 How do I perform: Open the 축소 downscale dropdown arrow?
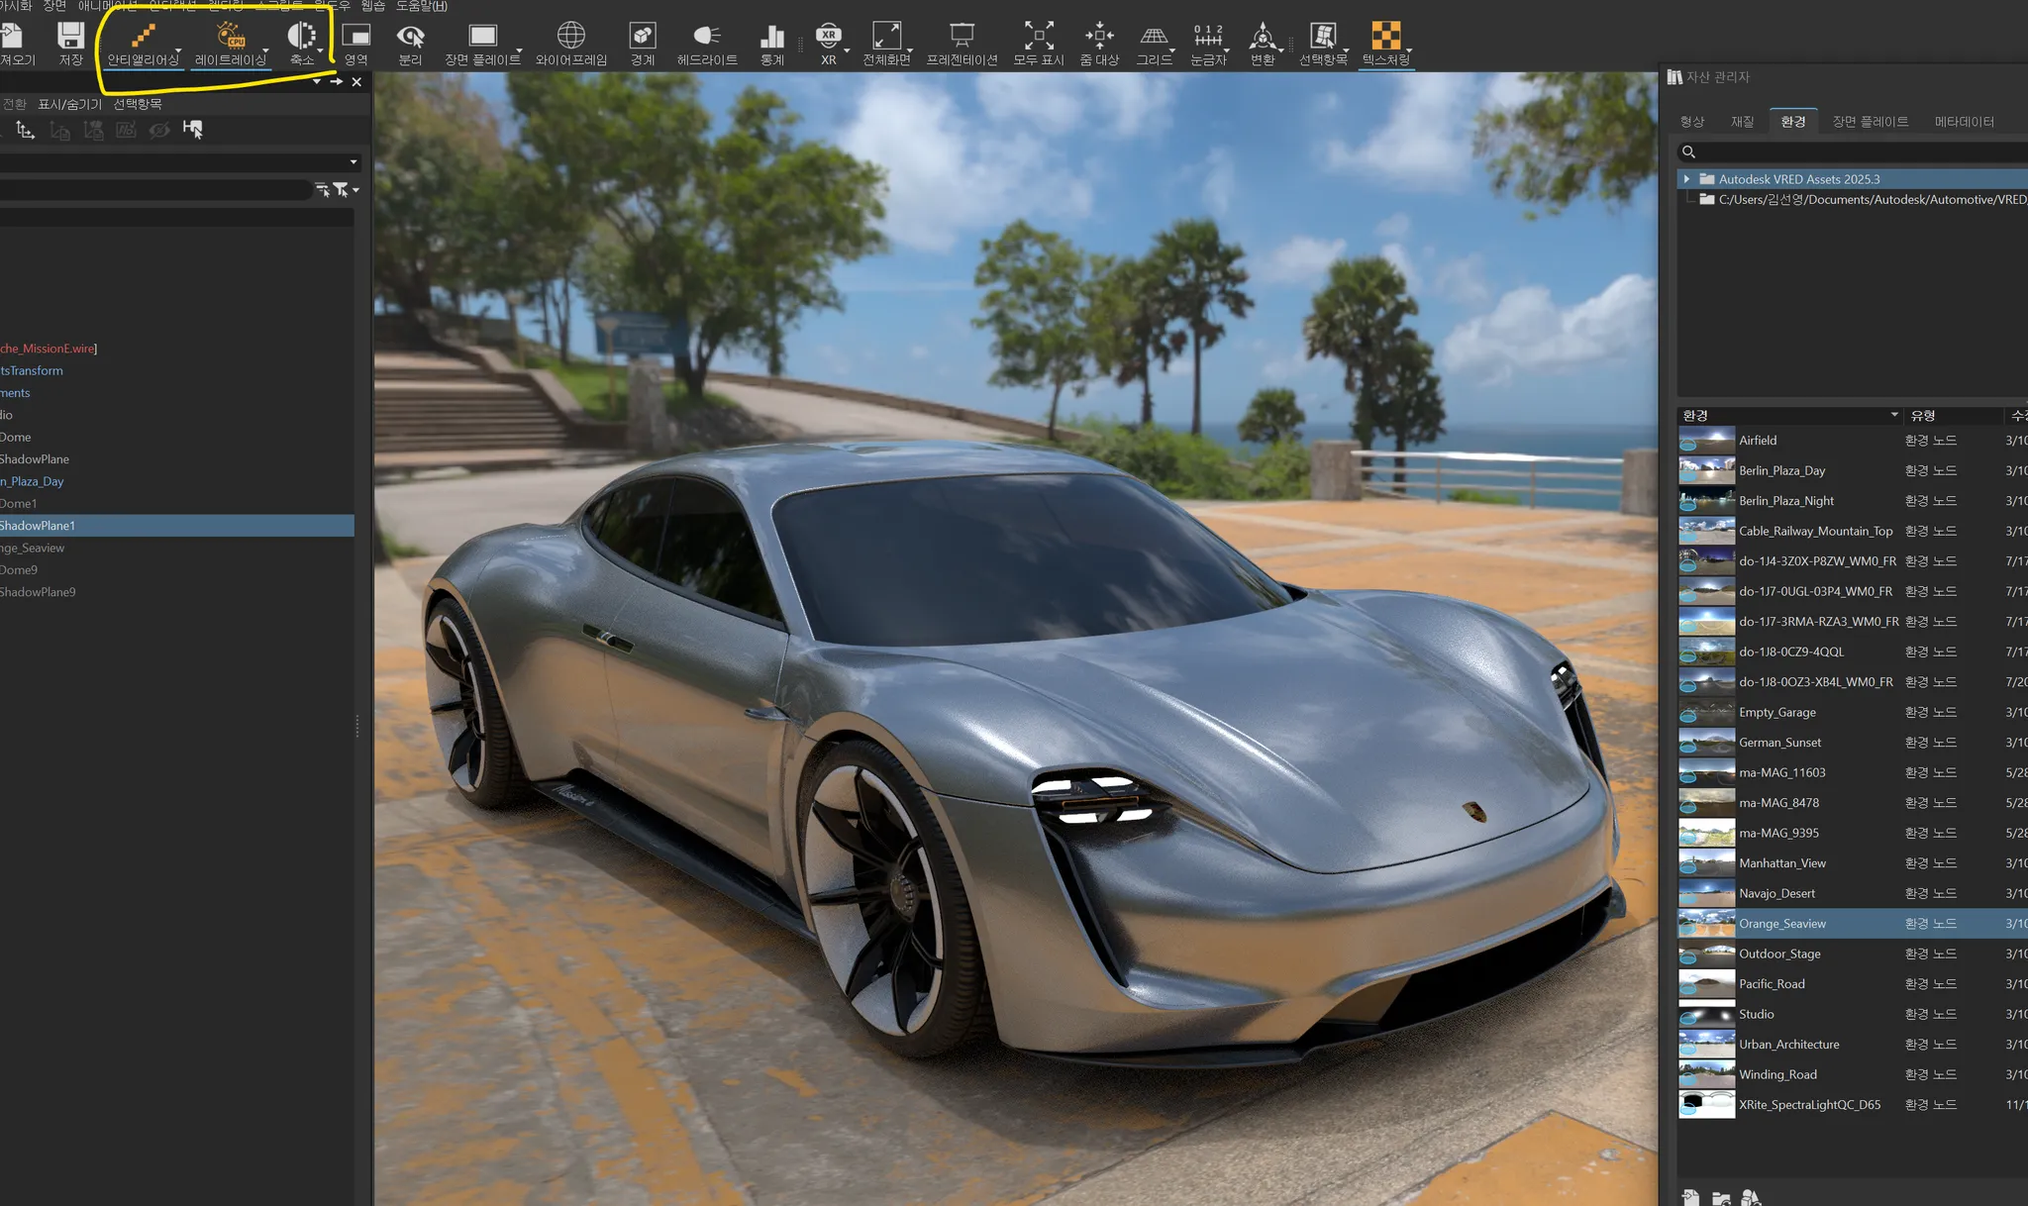pos(321,50)
